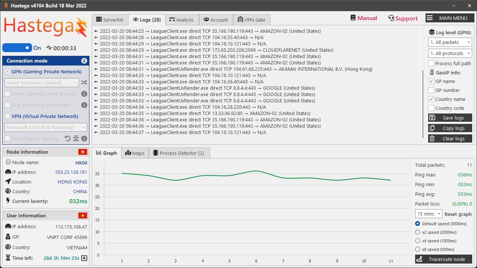Click the Copy logs button
Viewport: 477px width, 268px height.
[x=450, y=128]
